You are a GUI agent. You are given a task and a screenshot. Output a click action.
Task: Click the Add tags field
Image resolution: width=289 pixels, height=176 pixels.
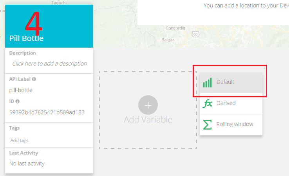point(20,140)
